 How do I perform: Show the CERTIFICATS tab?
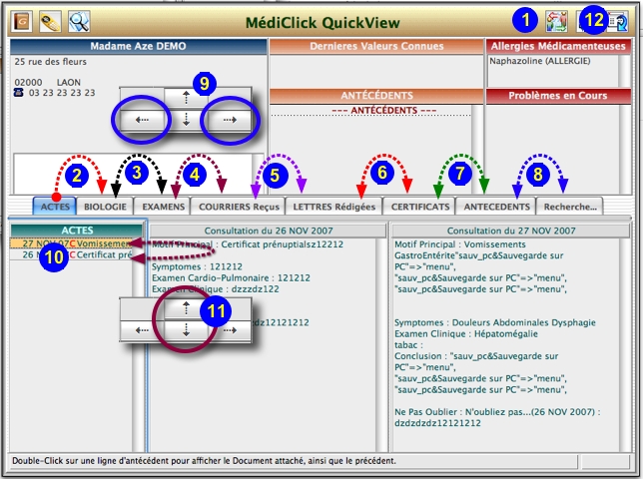pyautogui.click(x=420, y=207)
